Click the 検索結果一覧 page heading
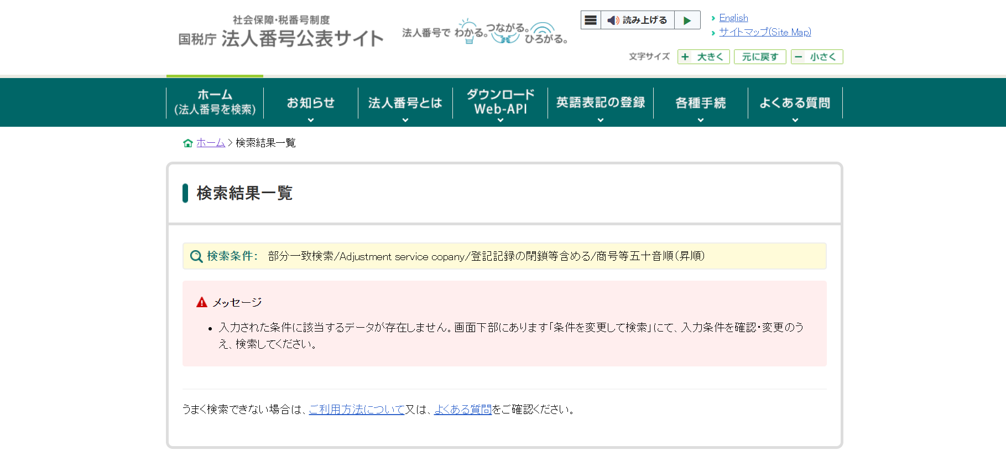The height and width of the screenshot is (455, 1006). (x=244, y=193)
